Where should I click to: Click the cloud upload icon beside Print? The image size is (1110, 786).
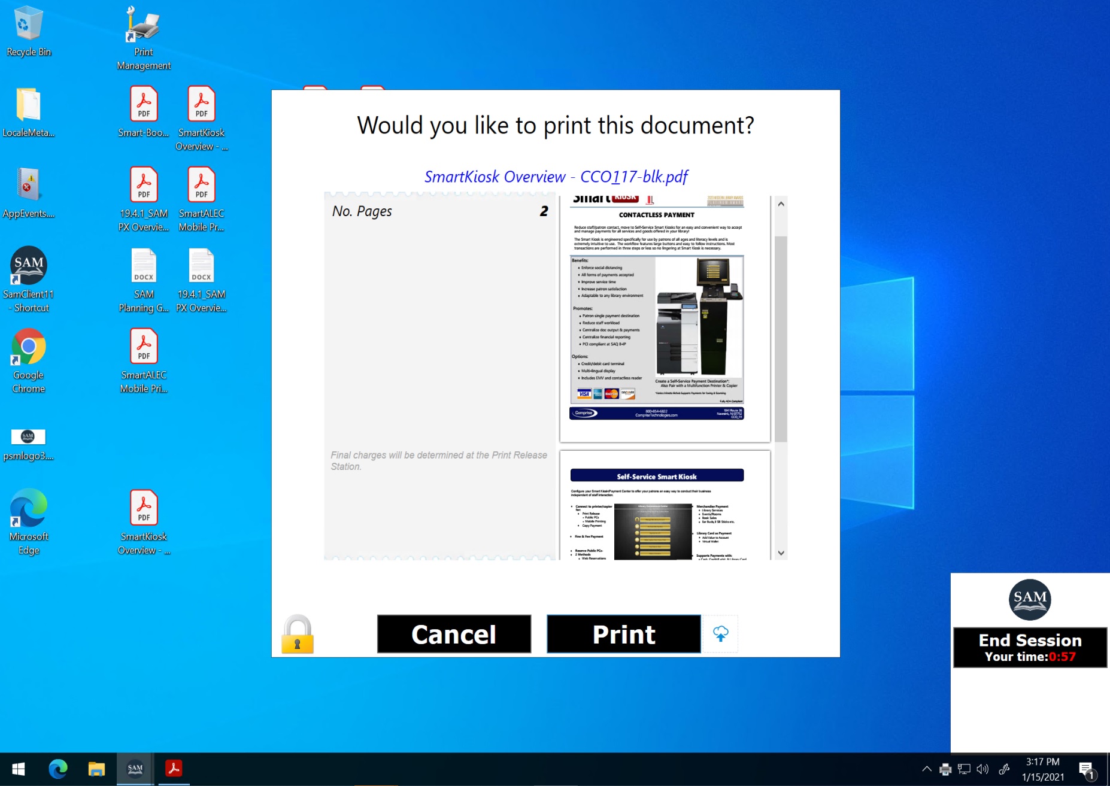[x=720, y=633]
